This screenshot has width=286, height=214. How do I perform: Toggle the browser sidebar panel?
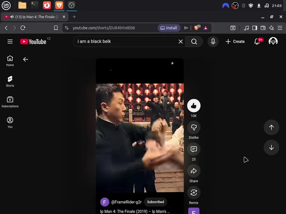click(255, 28)
